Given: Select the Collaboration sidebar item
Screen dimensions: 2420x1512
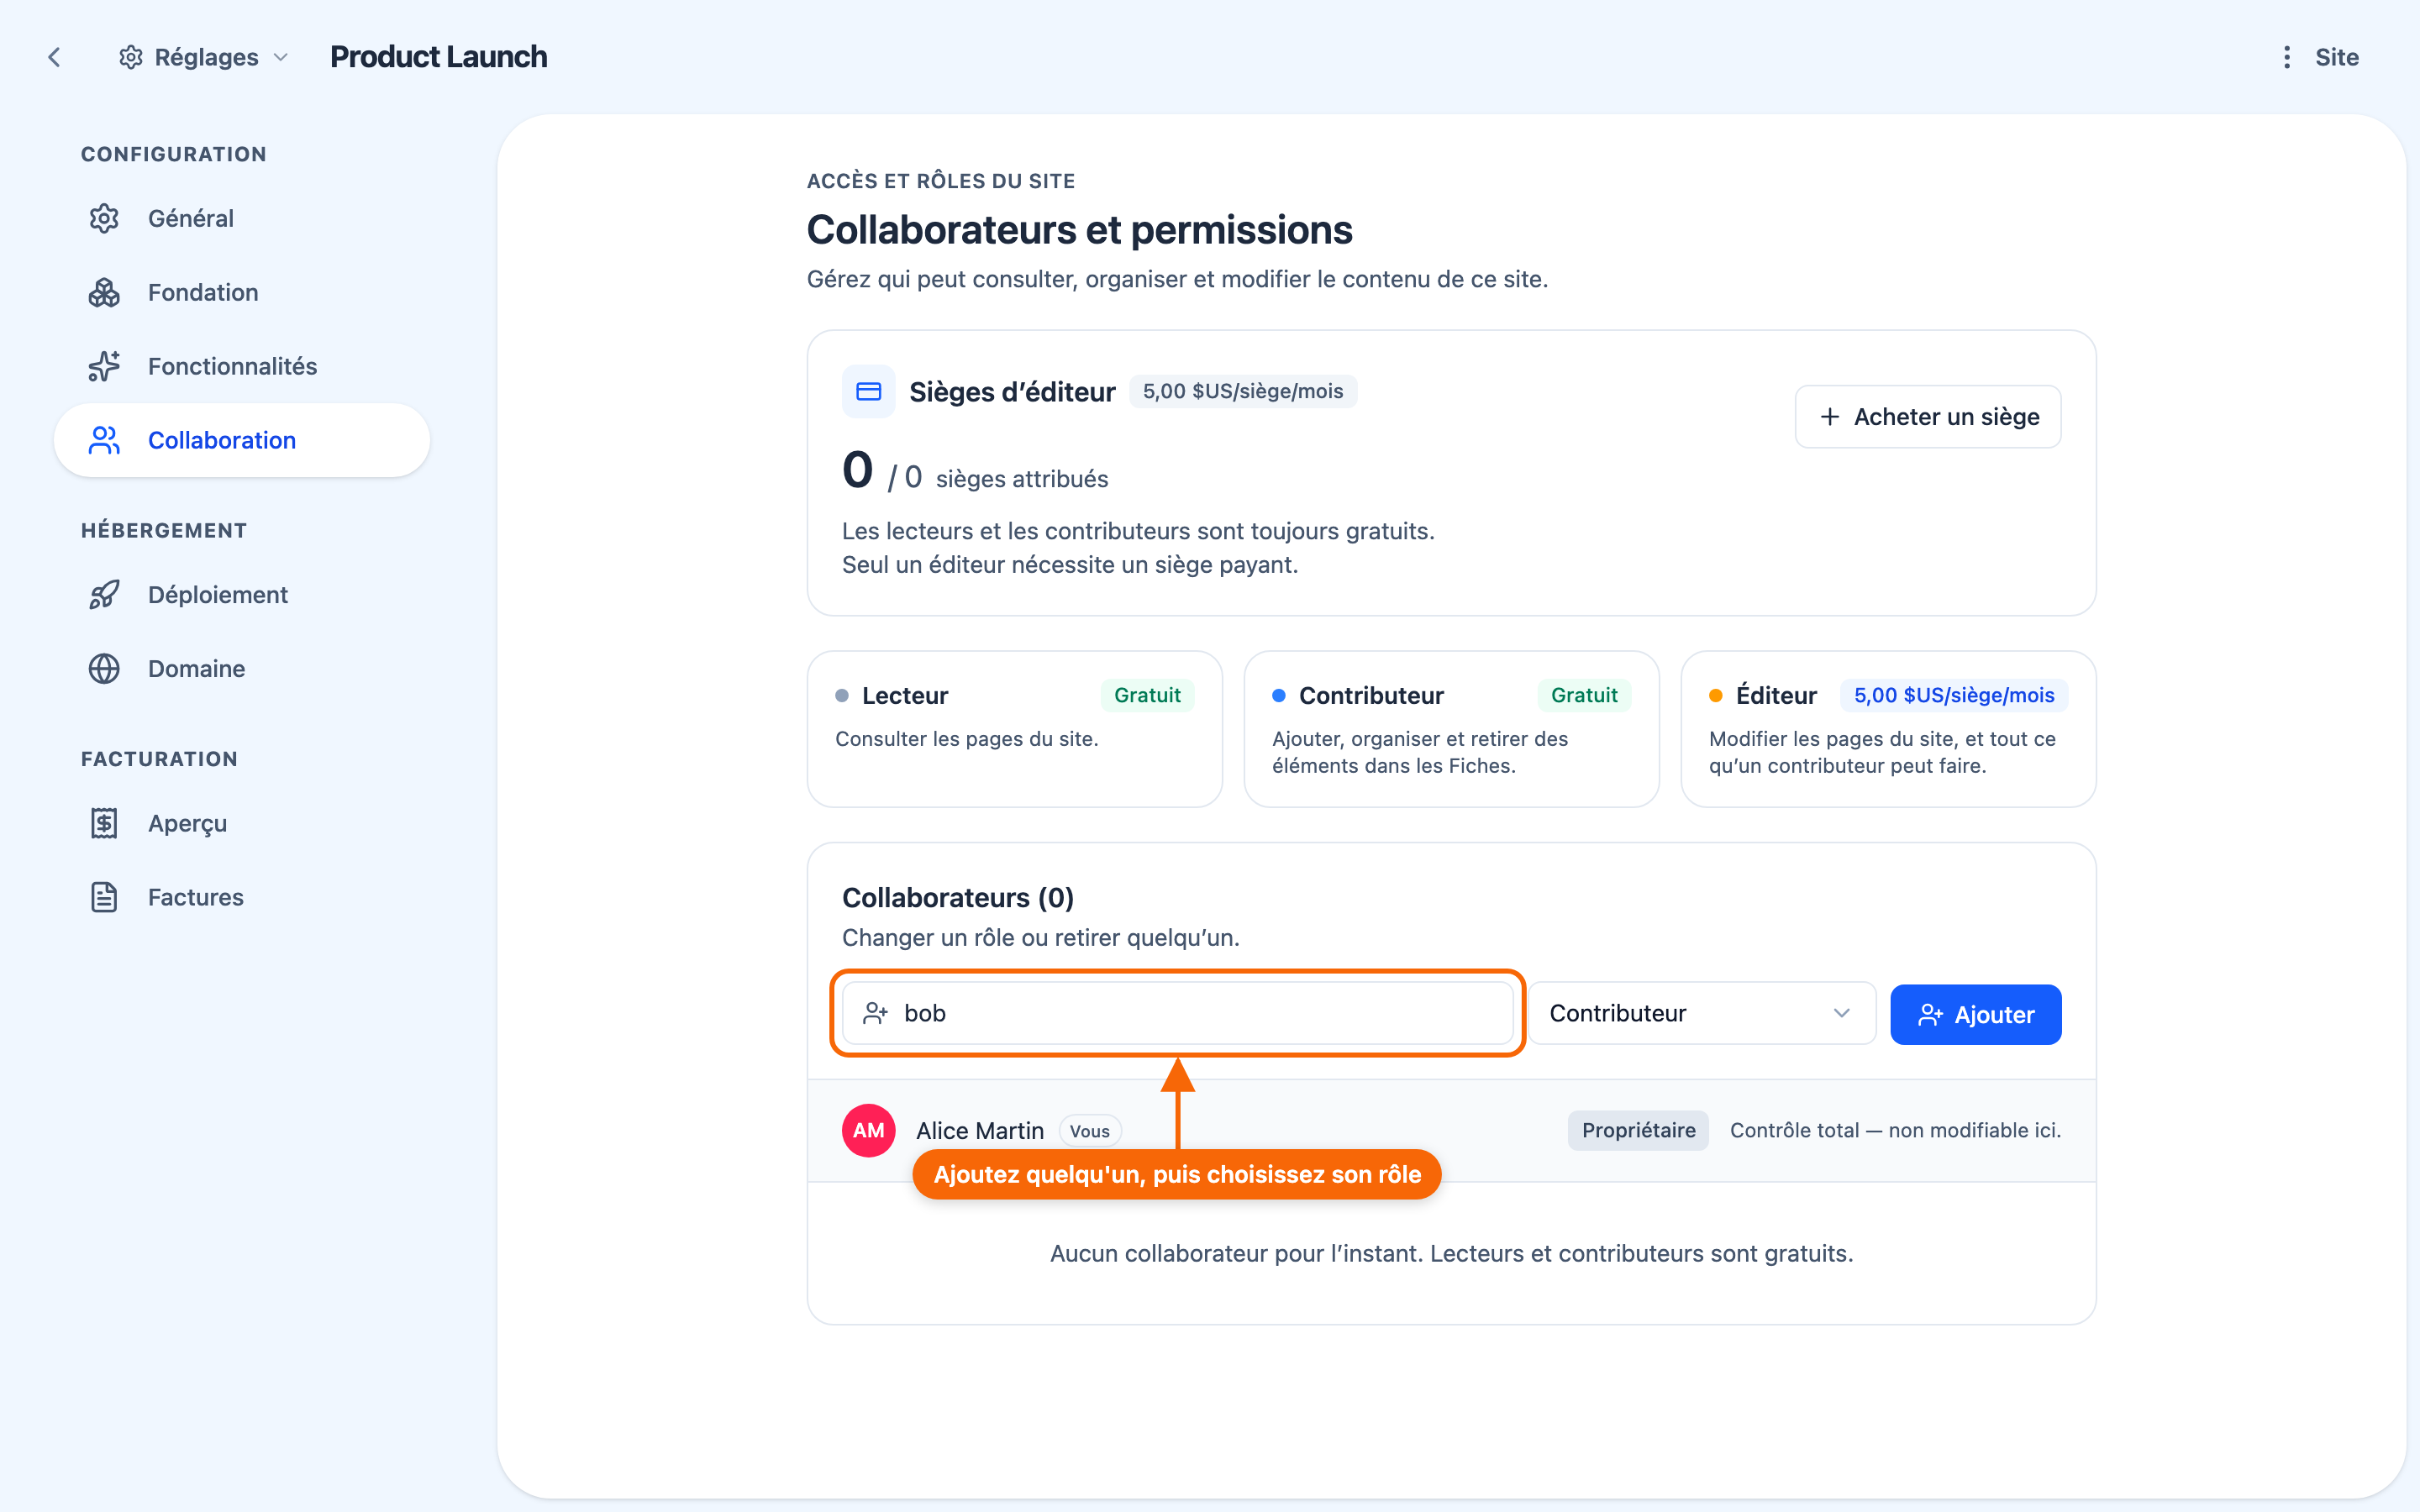Looking at the screenshot, I should [242, 440].
